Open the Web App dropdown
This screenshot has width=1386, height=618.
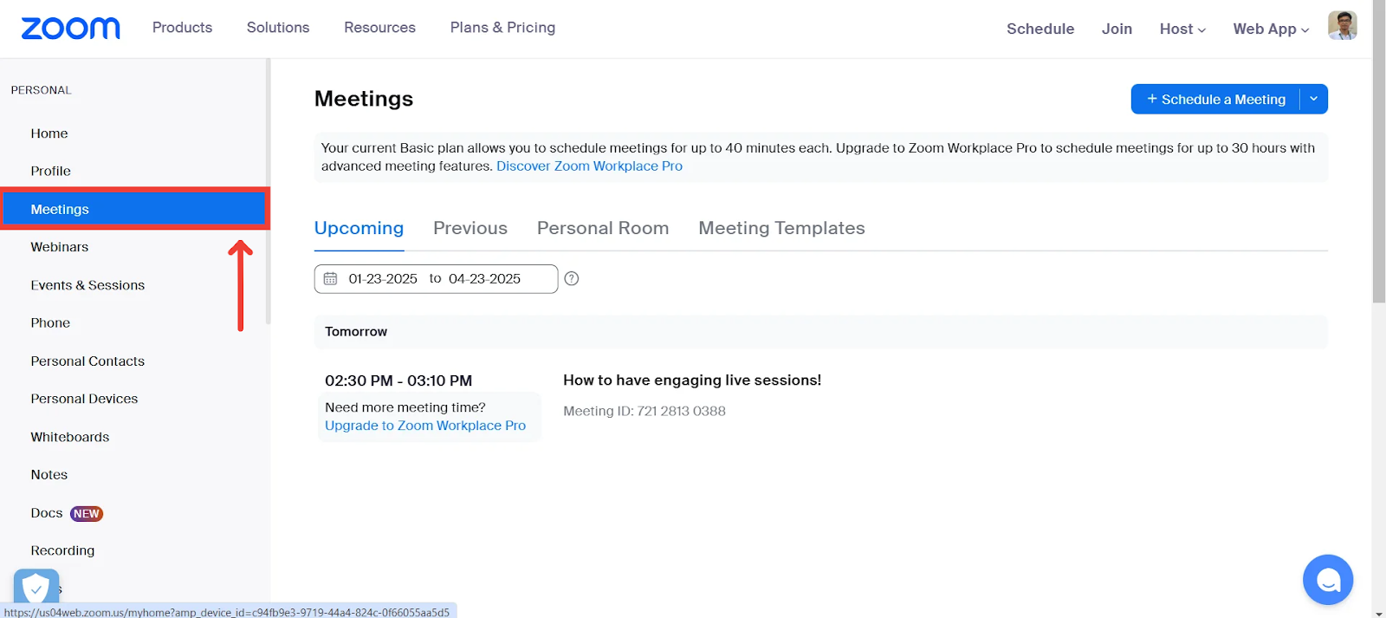click(1270, 29)
